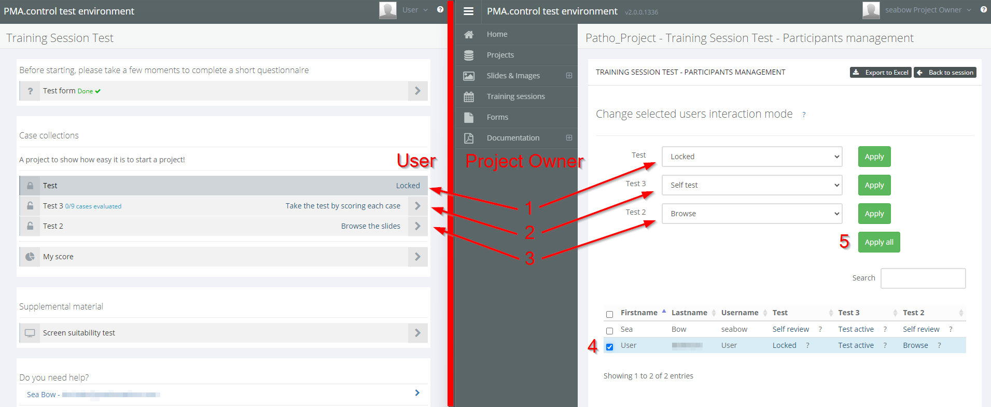This screenshot has height=407, width=991.
Task: Open the Forms menu item
Action: pyautogui.click(x=497, y=117)
